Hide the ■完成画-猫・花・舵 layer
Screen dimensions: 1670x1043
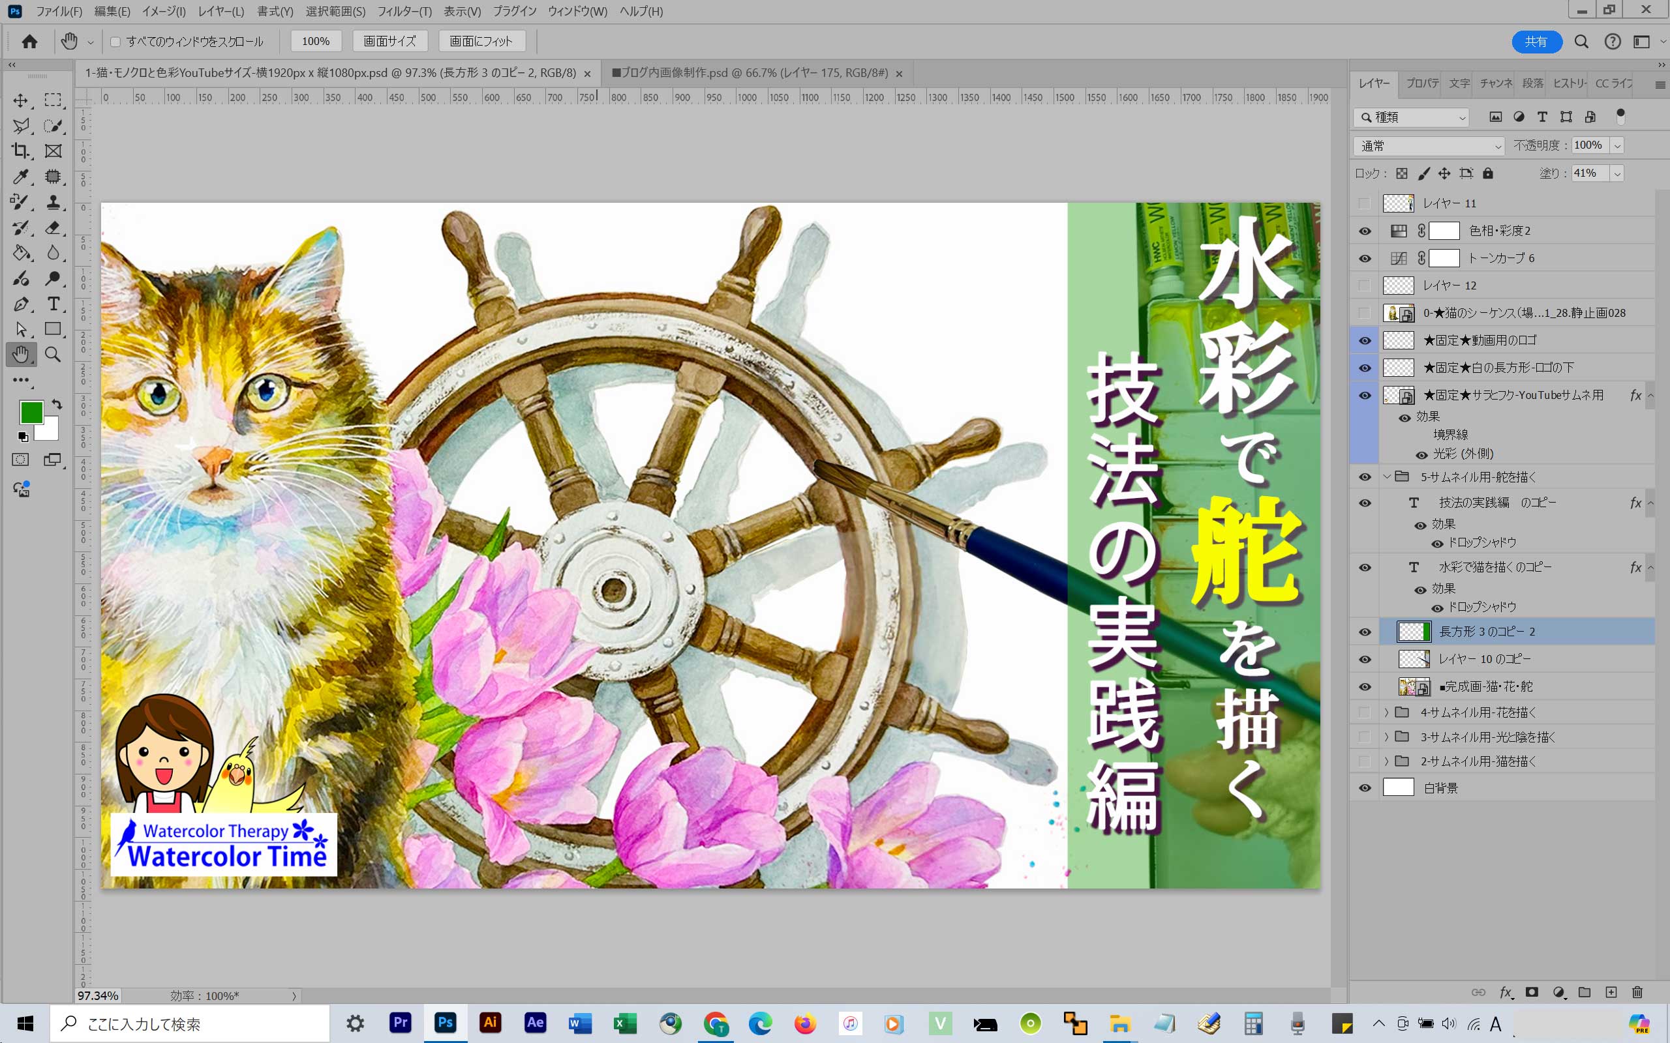1365,687
